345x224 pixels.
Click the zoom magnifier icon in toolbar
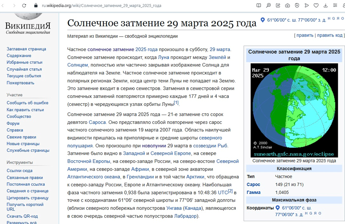269,5
